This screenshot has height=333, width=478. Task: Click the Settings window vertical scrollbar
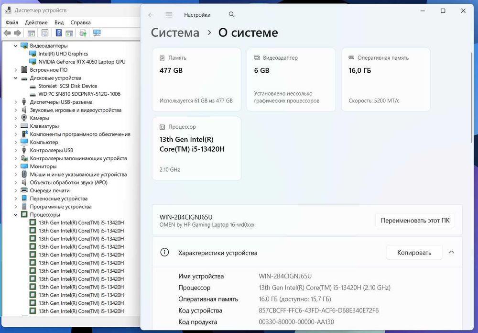pyautogui.click(x=472, y=98)
